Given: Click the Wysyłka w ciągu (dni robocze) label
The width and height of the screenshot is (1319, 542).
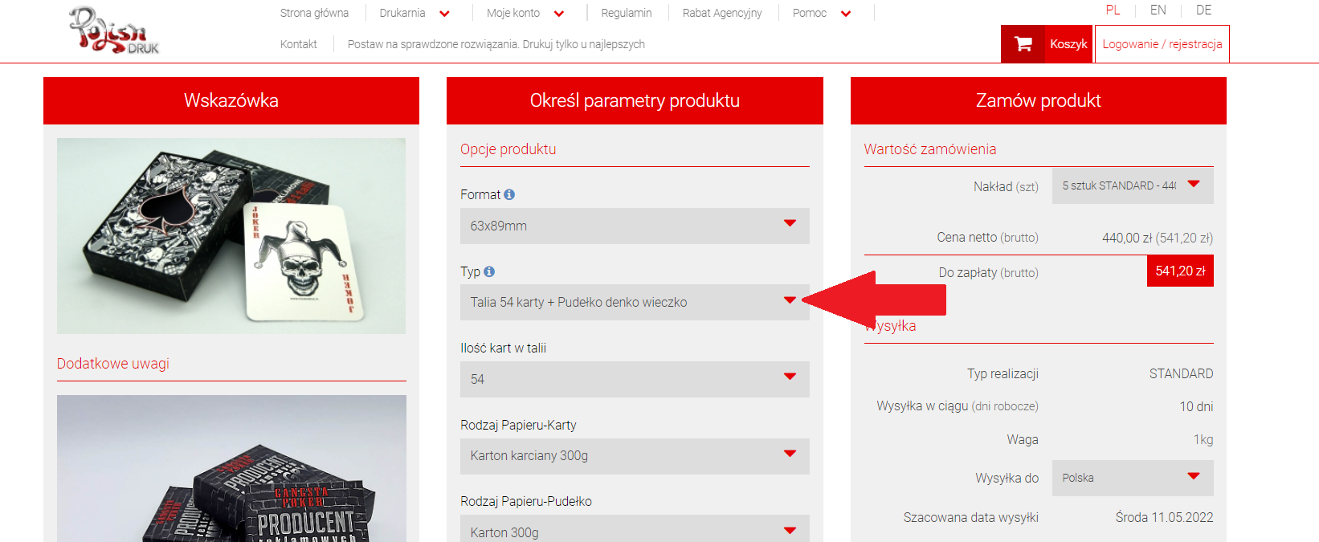Looking at the screenshot, I should tap(958, 406).
